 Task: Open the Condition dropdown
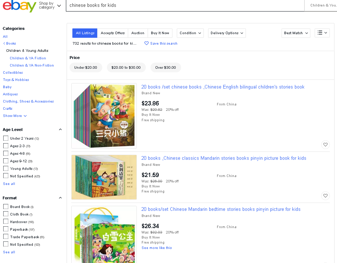click(x=190, y=33)
